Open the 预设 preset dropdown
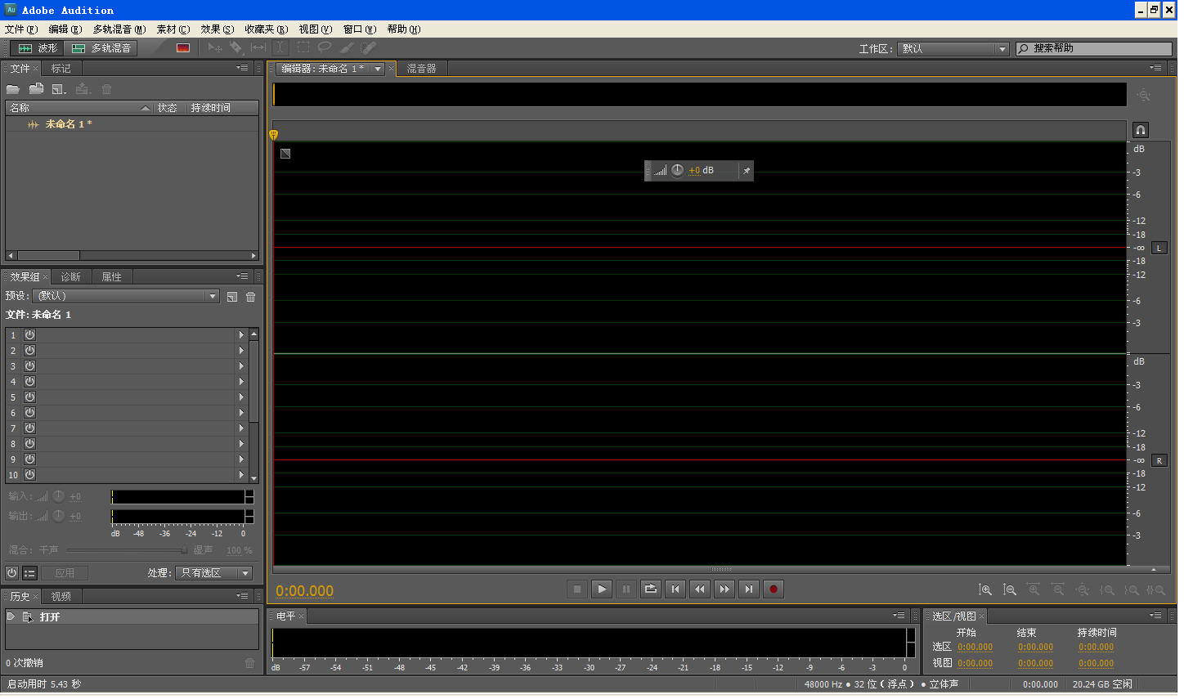Screen dimensions: 1184x699 pyautogui.click(x=126, y=296)
